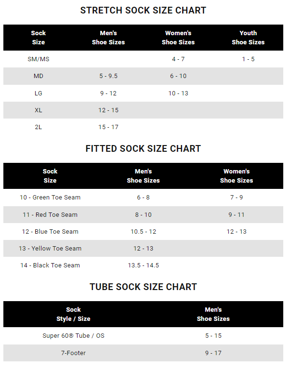Click the youth 1 - 5 size cell

[248, 59]
